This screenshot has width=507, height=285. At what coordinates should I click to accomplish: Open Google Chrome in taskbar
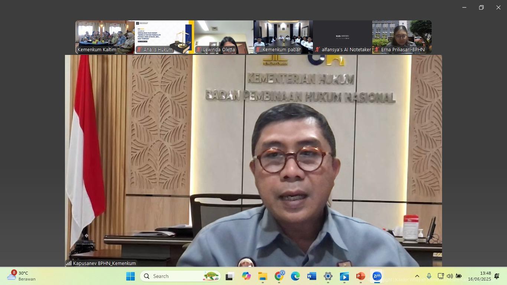[279, 276]
